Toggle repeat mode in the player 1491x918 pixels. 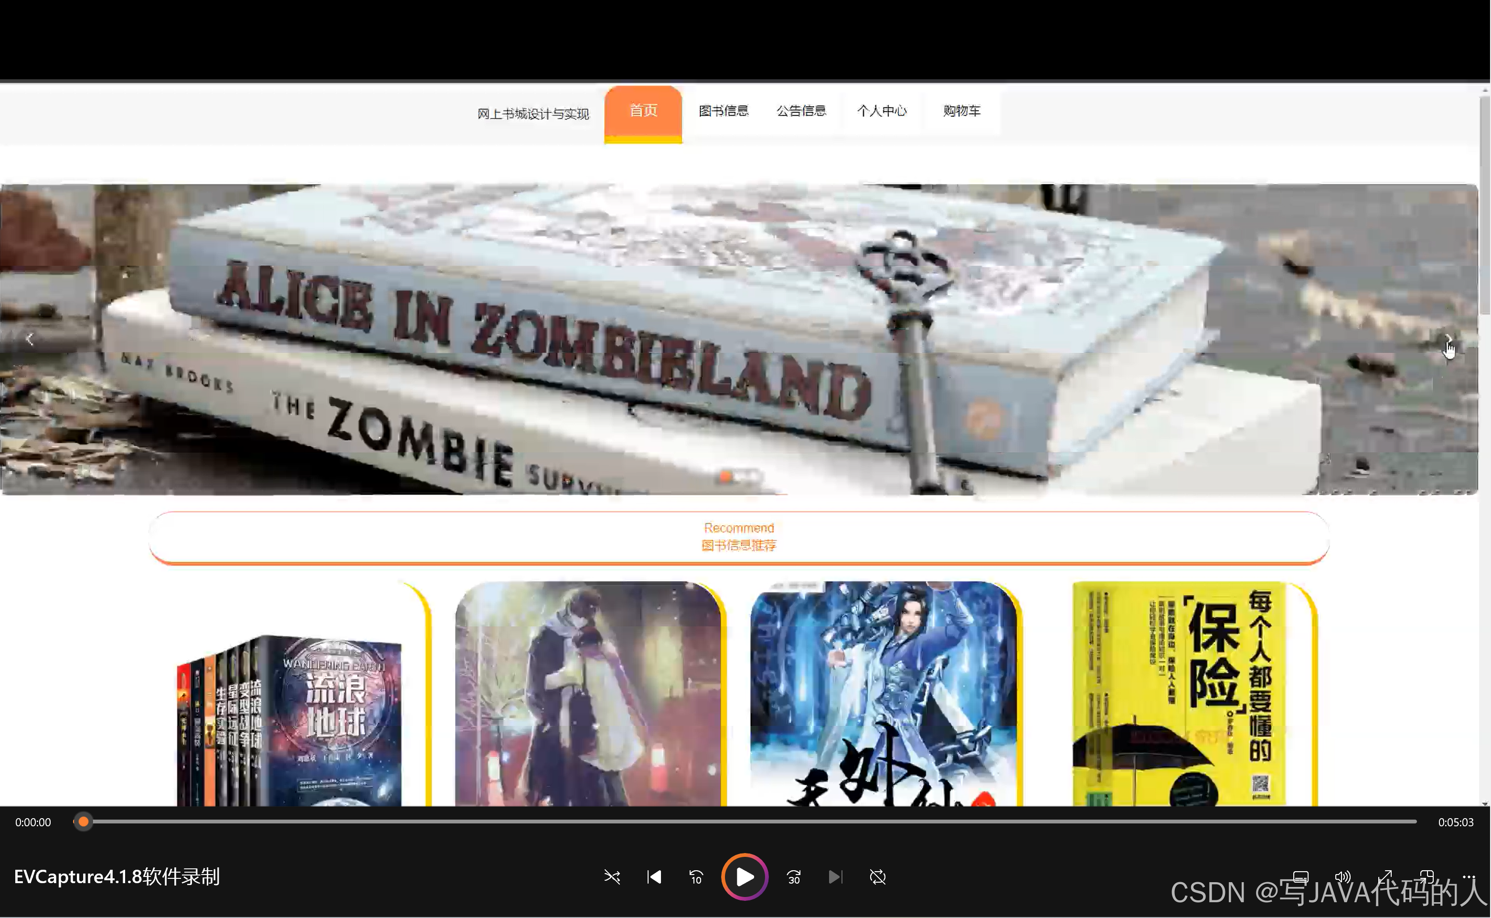point(877,877)
